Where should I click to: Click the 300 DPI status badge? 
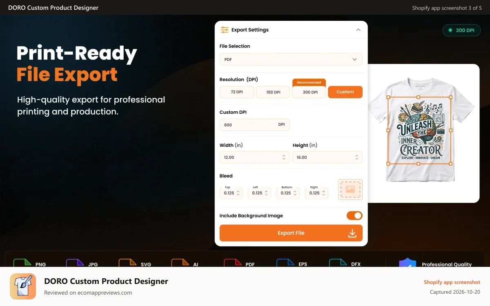coord(461,30)
